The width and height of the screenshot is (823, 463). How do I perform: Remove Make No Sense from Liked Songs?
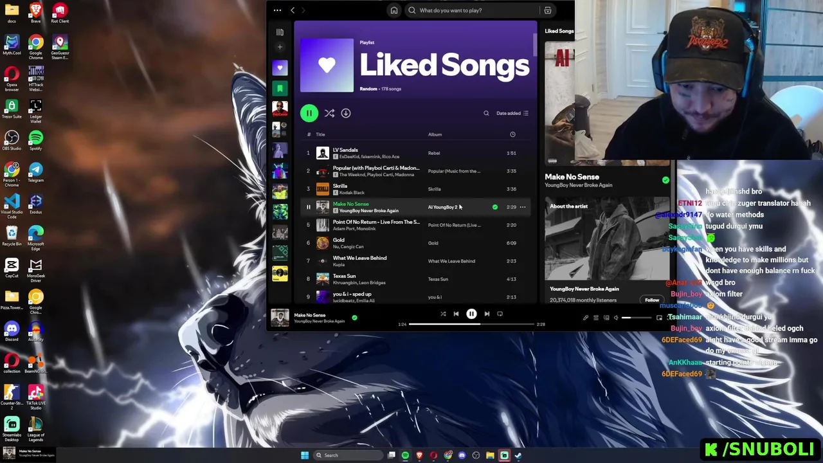(x=494, y=207)
